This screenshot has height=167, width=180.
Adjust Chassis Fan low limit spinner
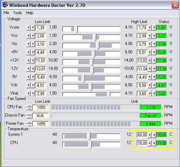(x=30, y=116)
